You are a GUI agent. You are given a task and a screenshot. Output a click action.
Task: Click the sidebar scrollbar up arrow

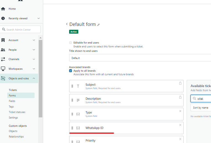(x=40, y=38)
